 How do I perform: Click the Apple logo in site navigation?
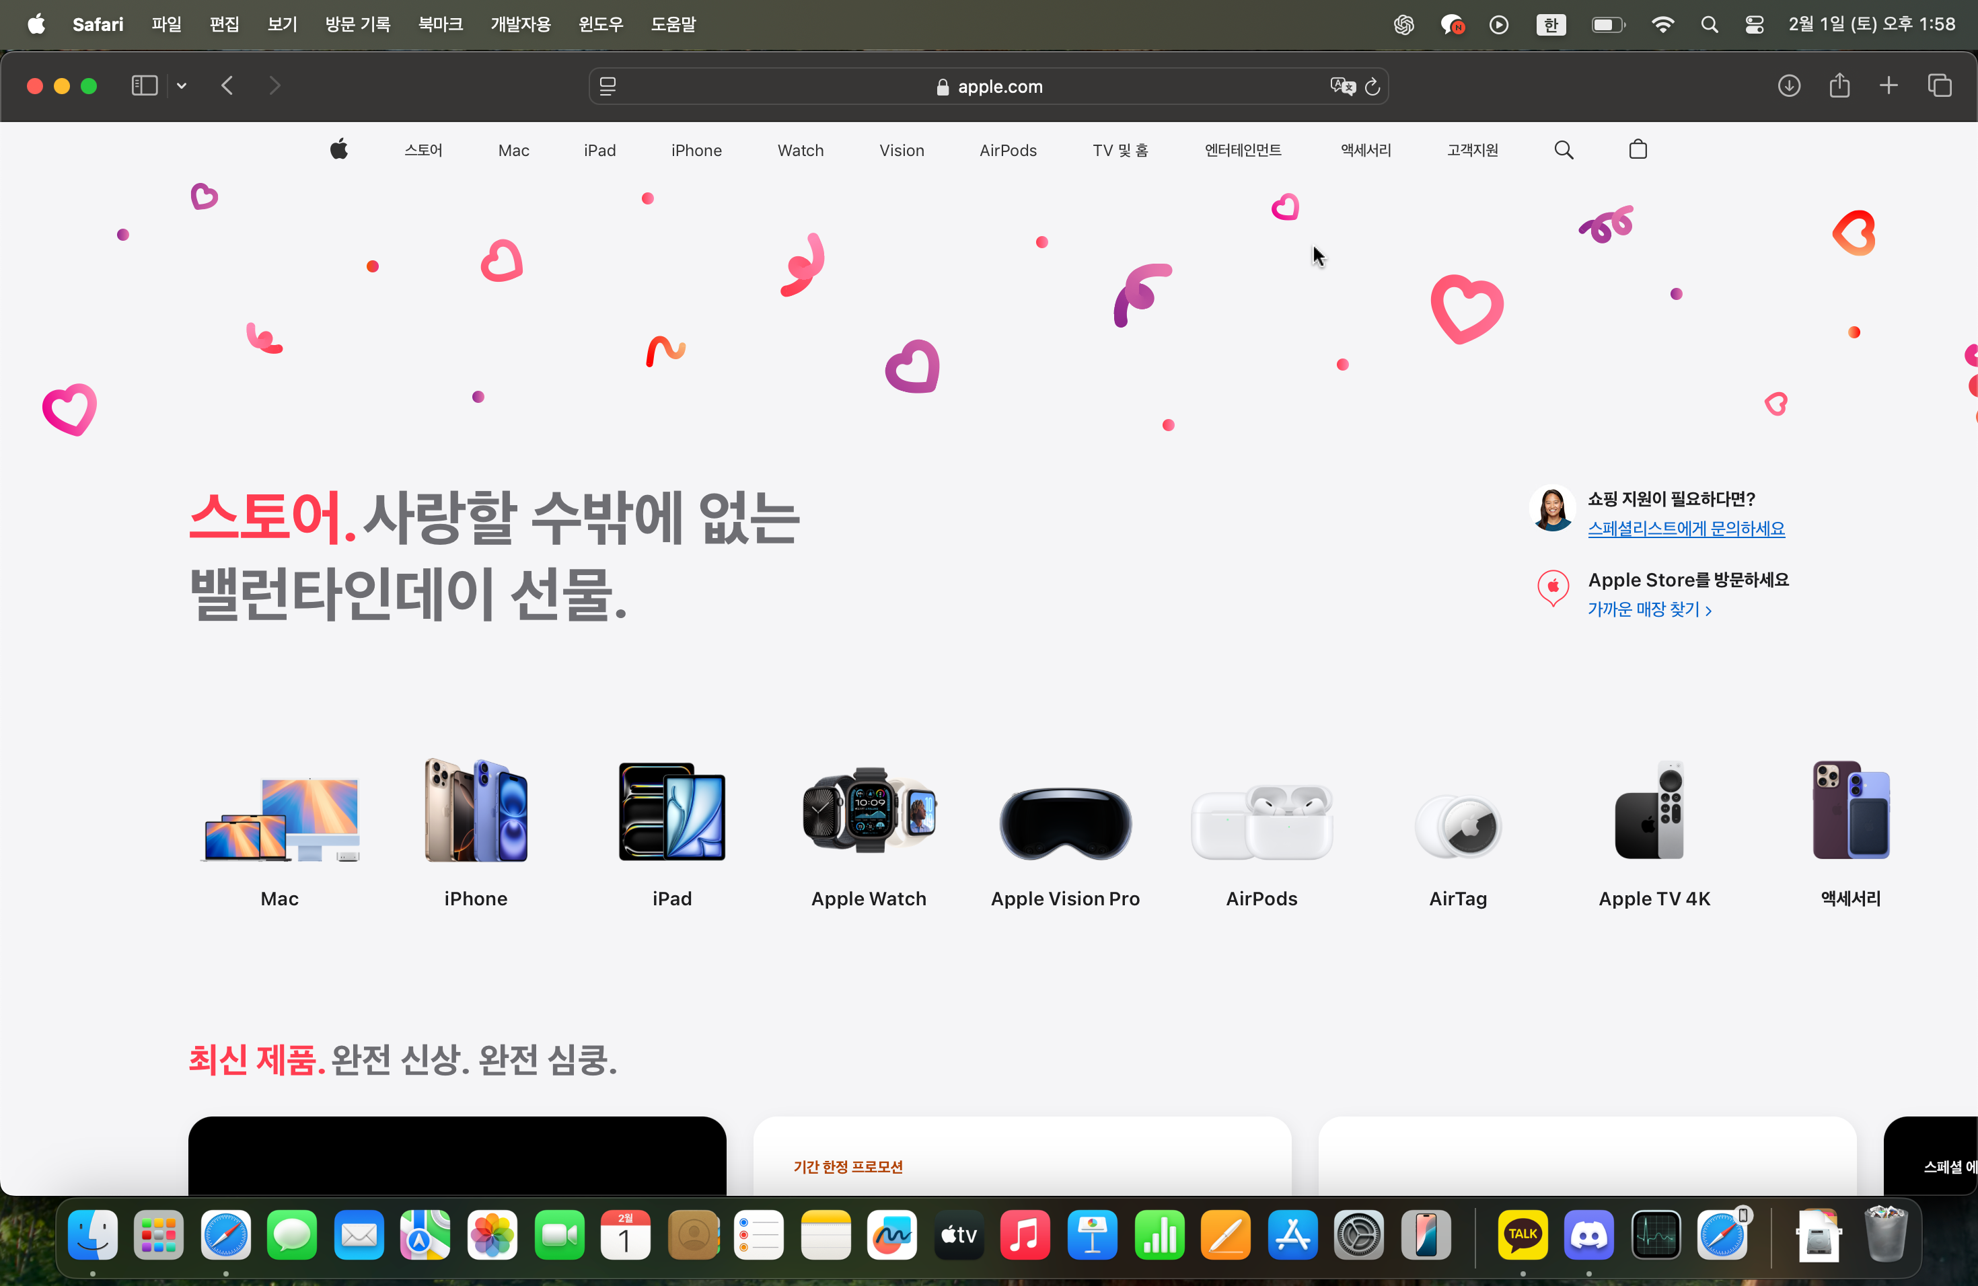point(339,149)
